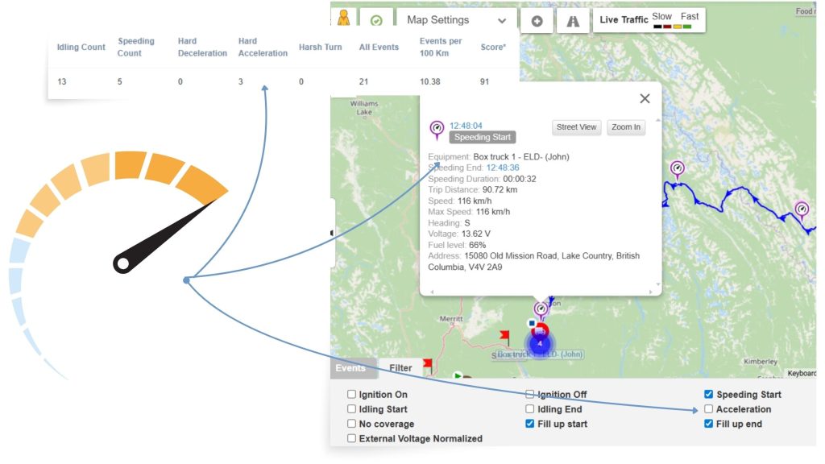Image resolution: width=825 pixels, height=464 pixels.
Task: Click the popup's horizontal scroll right arrow
Action: pyautogui.click(x=650, y=292)
